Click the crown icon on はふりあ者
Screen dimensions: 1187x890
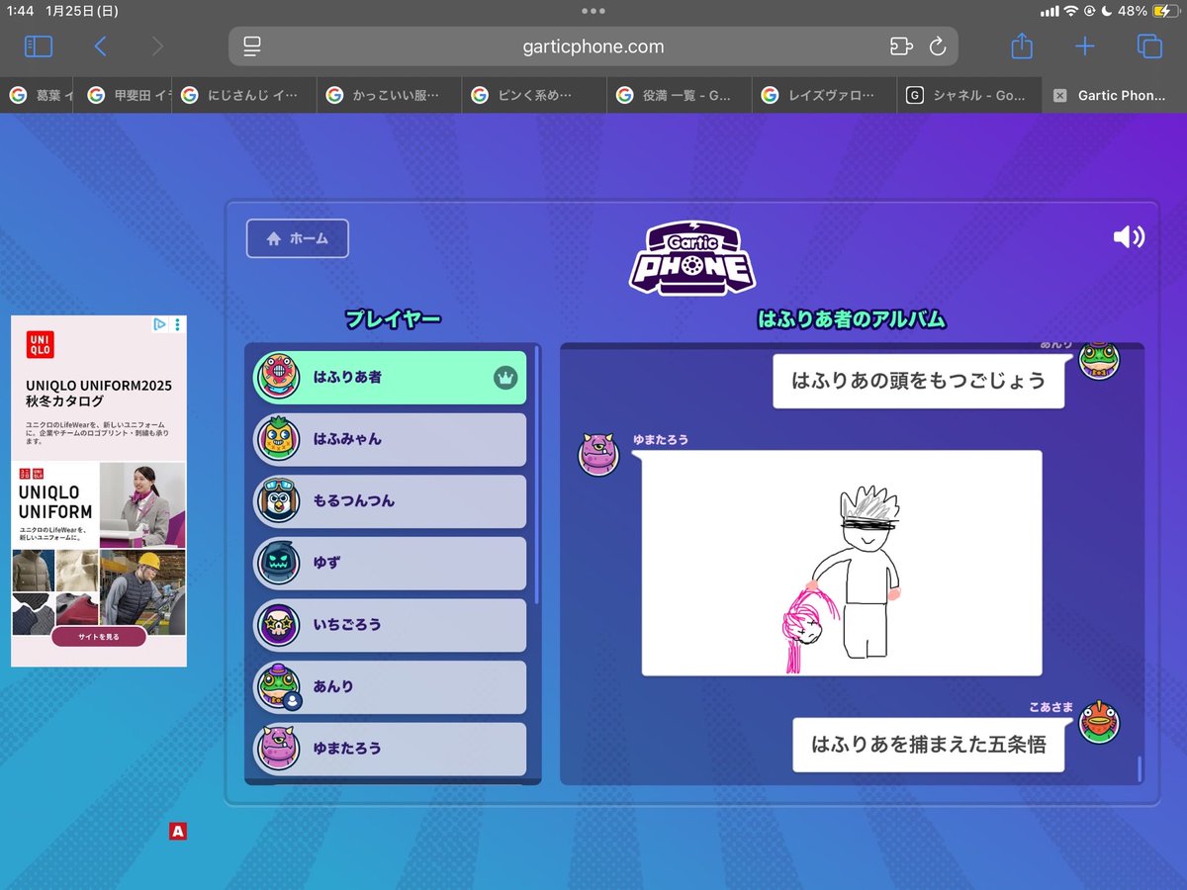tap(505, 377)
